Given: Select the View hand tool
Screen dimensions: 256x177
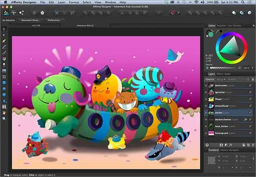Looking at the screenshot, I should point(4,112).
